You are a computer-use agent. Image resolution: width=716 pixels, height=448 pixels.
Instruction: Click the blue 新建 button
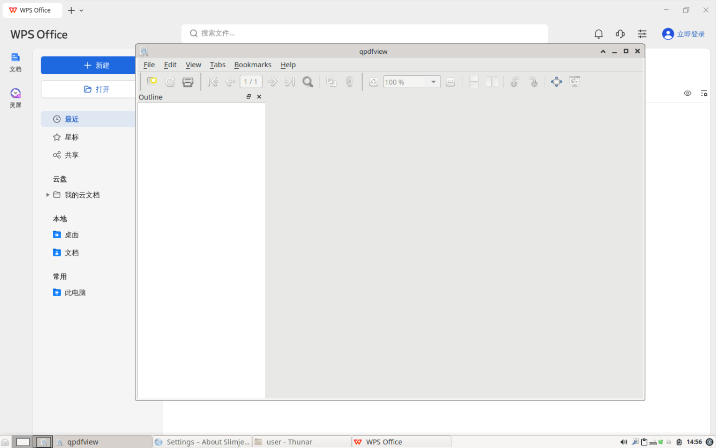88,65
